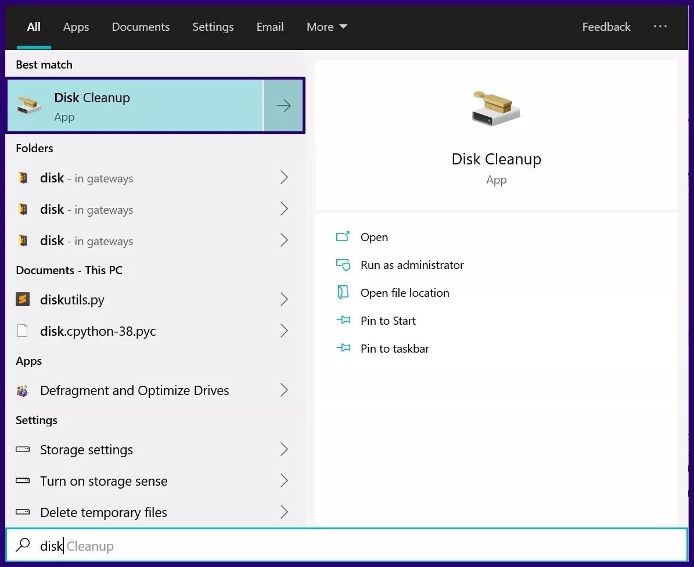Screen dimensions: 694x567
Task: Switch to the Email tab
Action: pos(270,27)
